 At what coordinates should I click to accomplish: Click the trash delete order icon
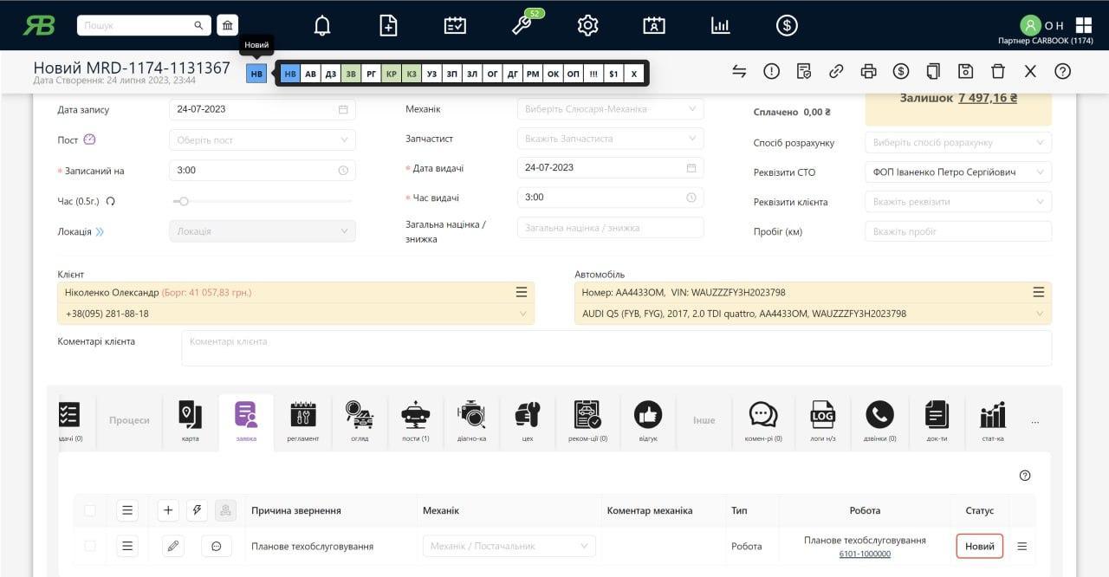(998, 72)
